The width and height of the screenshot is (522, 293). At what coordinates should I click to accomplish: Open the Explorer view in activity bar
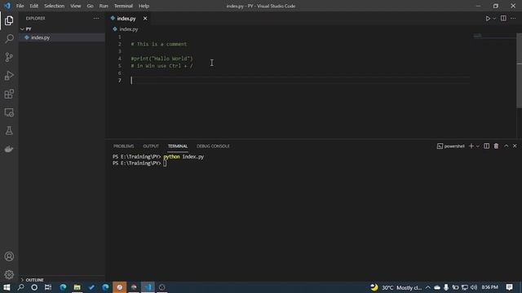pos(9,20)
